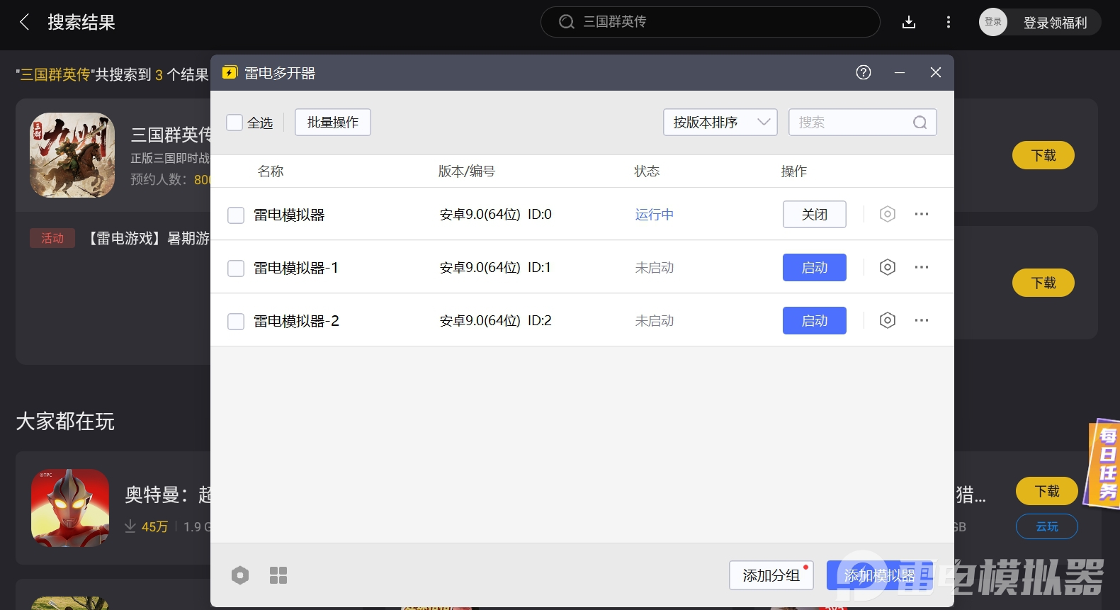Start 雷电模拟器-1 with 启动 button
The height and width of the screenshot is (610, 1120).
tap(814, 267)
